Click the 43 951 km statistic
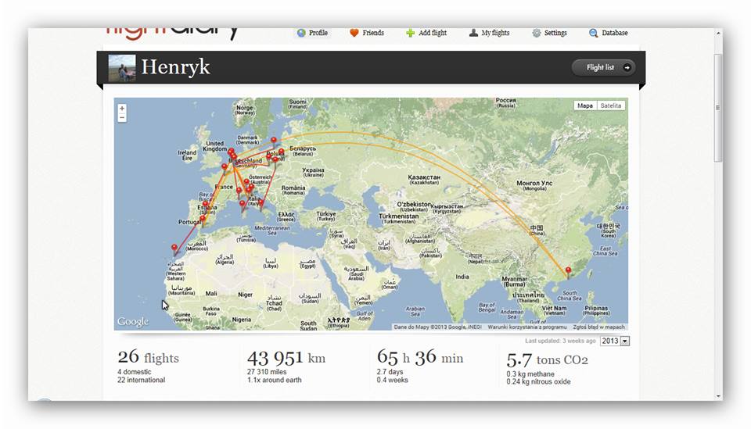This screenshot has height=429, width=751. (x=286, y=358)
